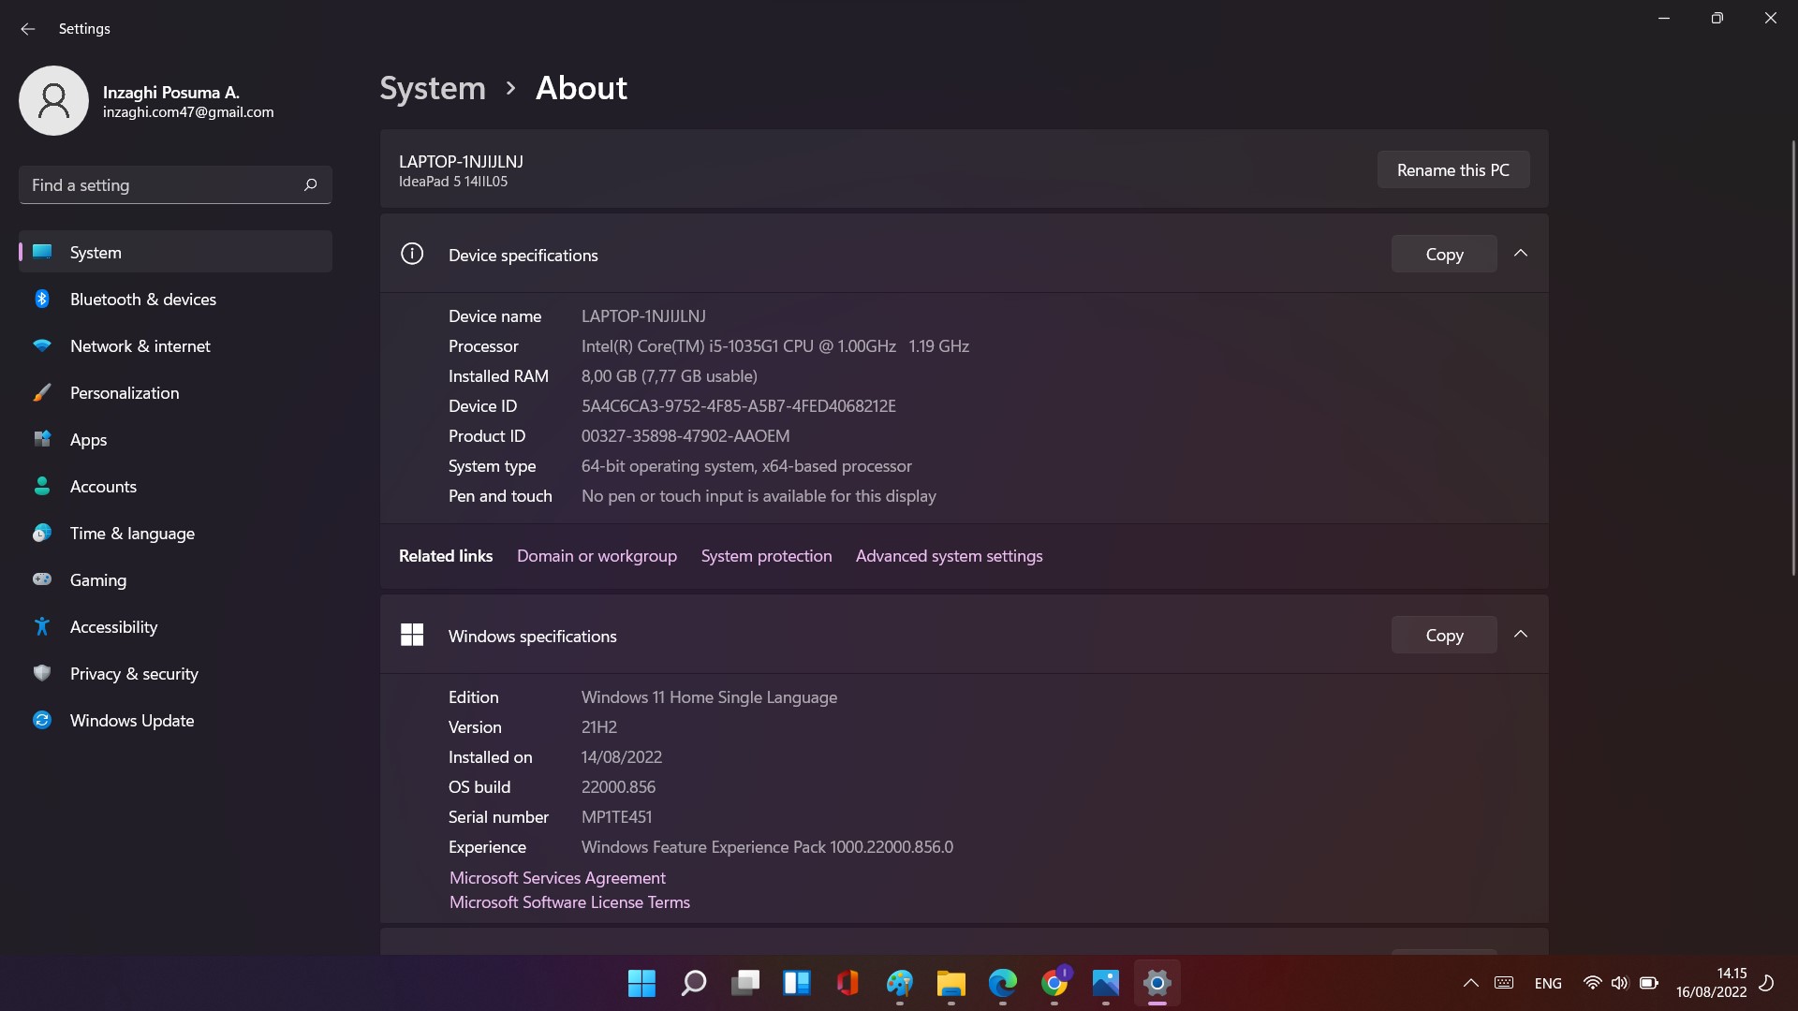Image resolution: width=1798 pixels, height=1011 pixels.
Task: Open the Accessibility settings page
Action: pyautogui.click(x=113, y=627)
